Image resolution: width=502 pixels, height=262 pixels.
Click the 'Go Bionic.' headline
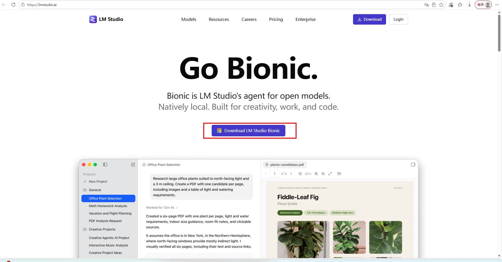click(249, 68)
